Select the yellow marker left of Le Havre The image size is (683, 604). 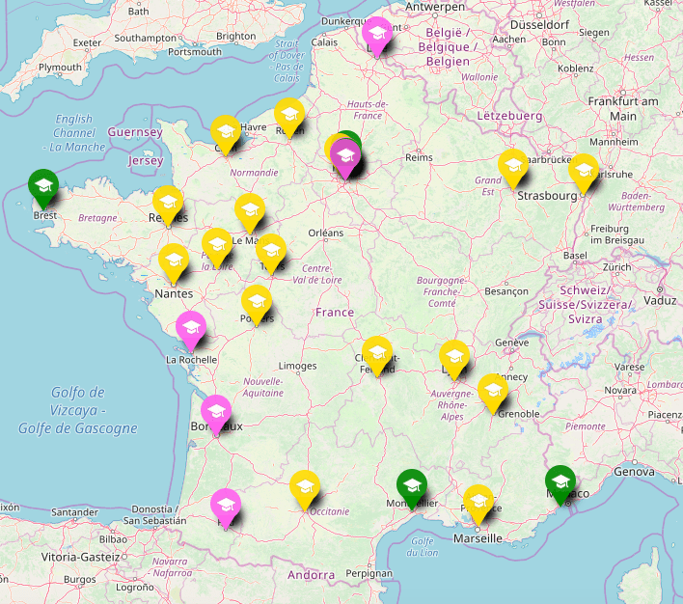(x=226, y=132)
